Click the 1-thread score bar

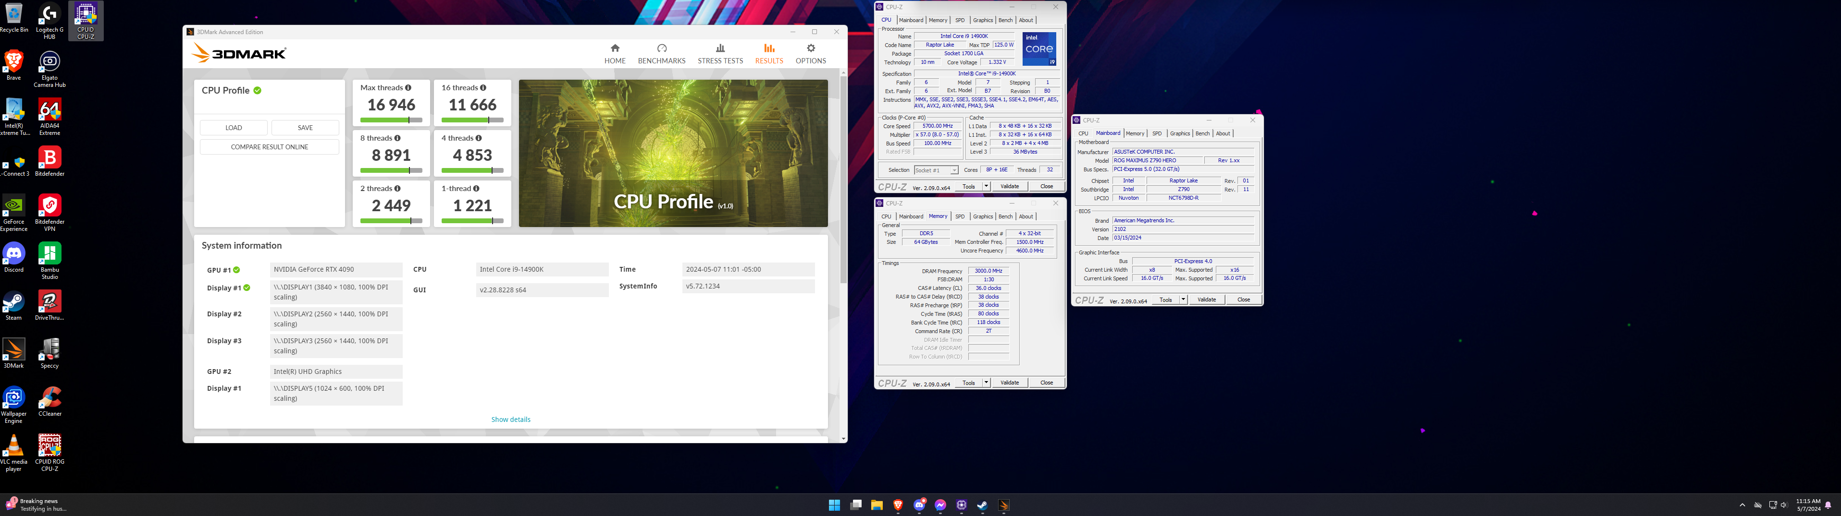point(472,220)
